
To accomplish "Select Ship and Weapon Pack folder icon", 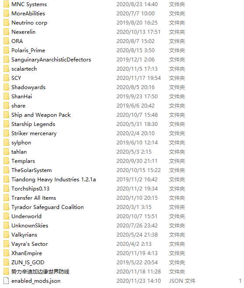I will click(6, 115).
